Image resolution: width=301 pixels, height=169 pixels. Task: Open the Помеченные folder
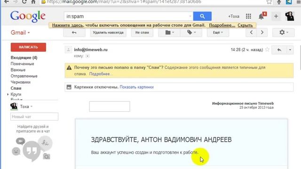(22, 64)
